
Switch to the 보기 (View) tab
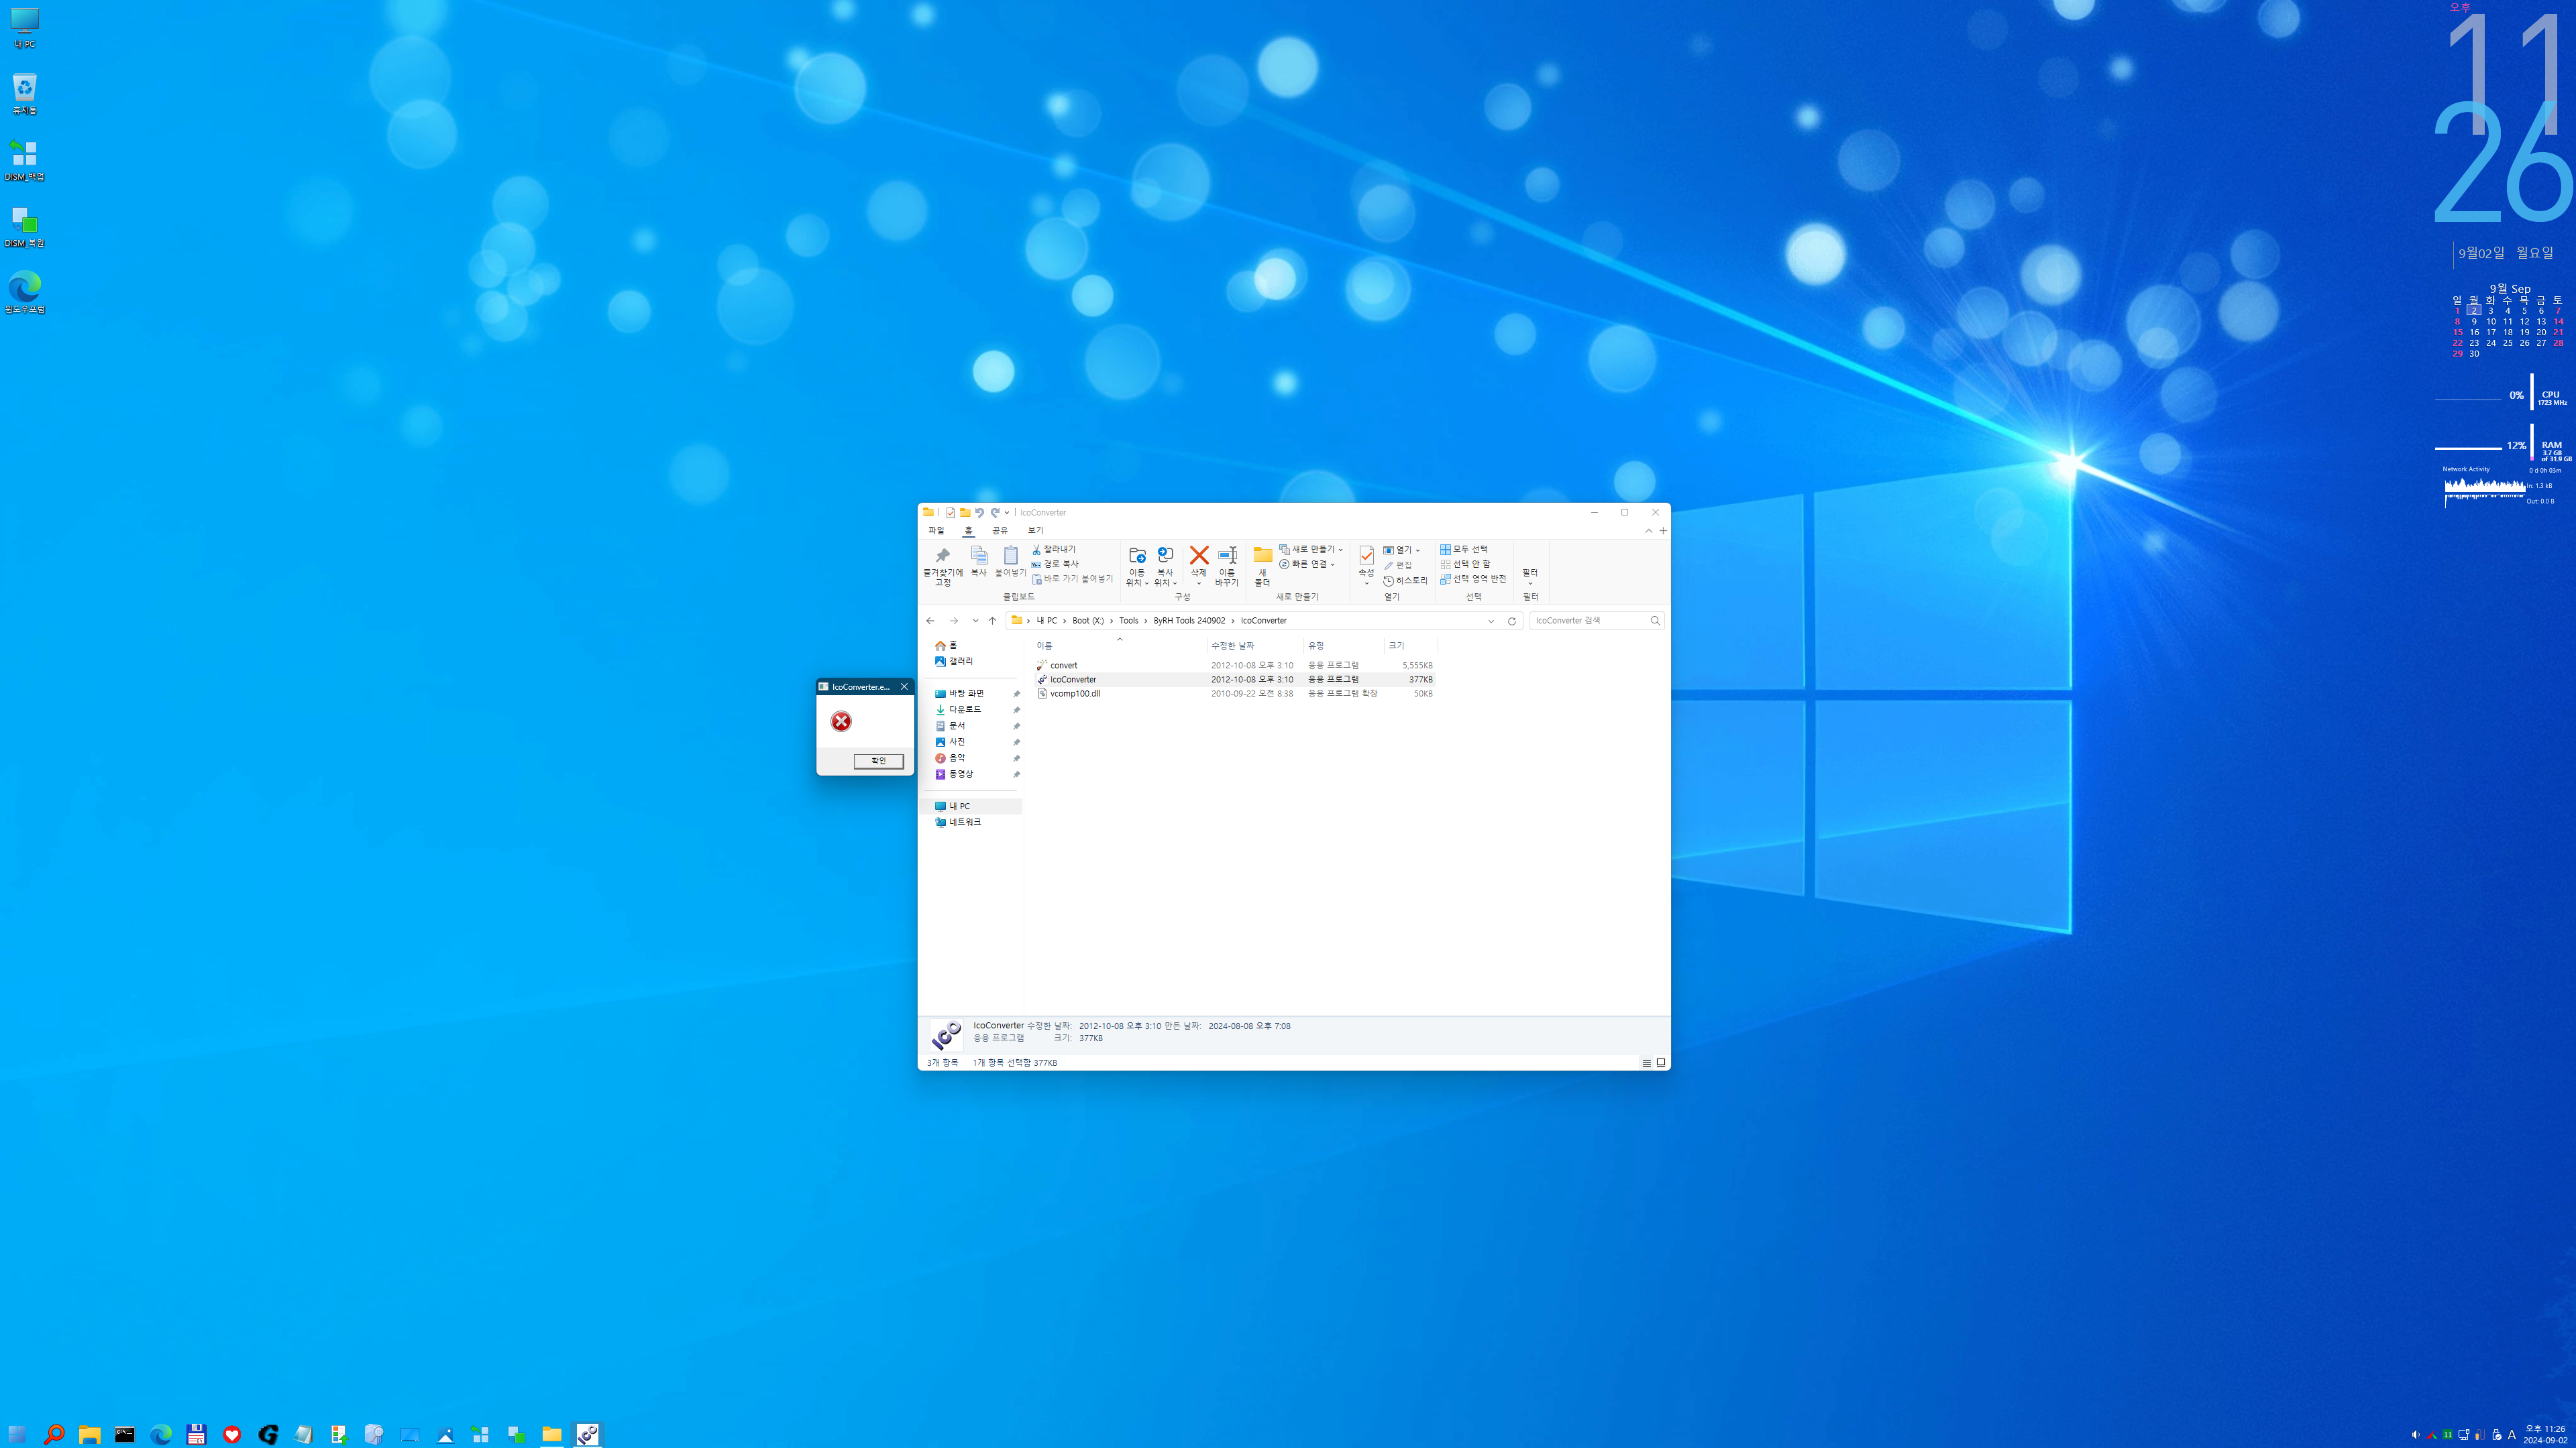(1035, 531)
